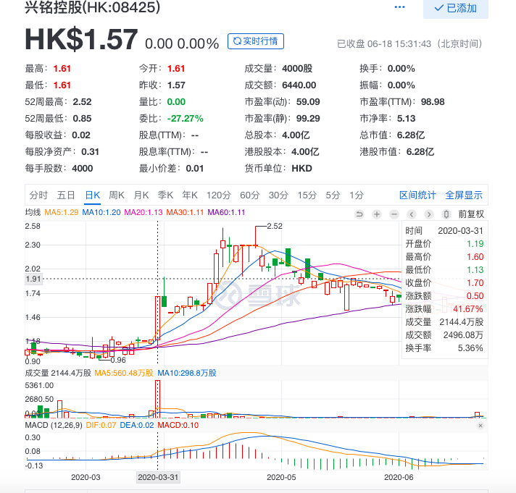Viewport: 516px width, 493px height.
Task: Switch to 1分 interval tab
Action: (357, 195)
